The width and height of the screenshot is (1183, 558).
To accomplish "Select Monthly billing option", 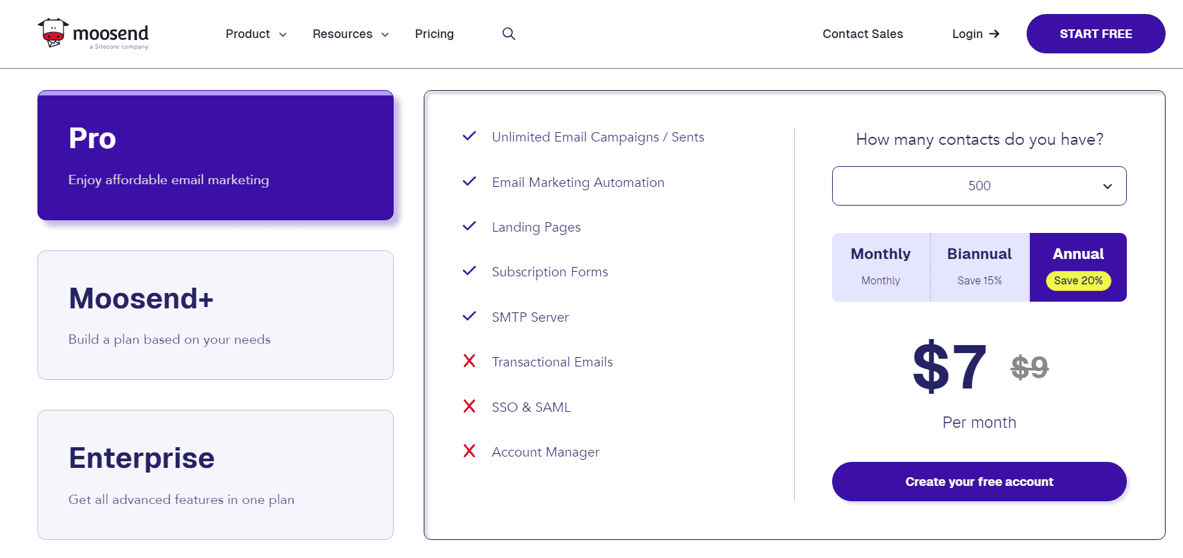I will click(x=881, y=267).
